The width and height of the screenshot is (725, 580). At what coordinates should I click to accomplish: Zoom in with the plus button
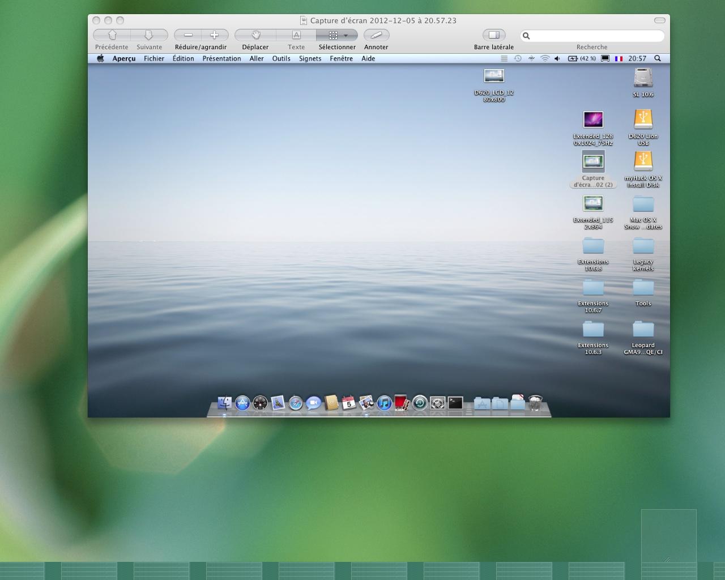click(214, 35)
